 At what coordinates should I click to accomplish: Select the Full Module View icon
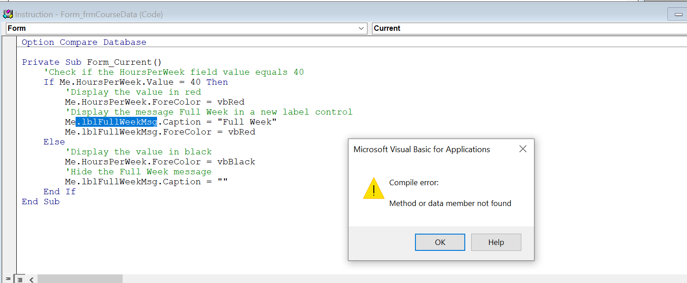pos(19,279)
